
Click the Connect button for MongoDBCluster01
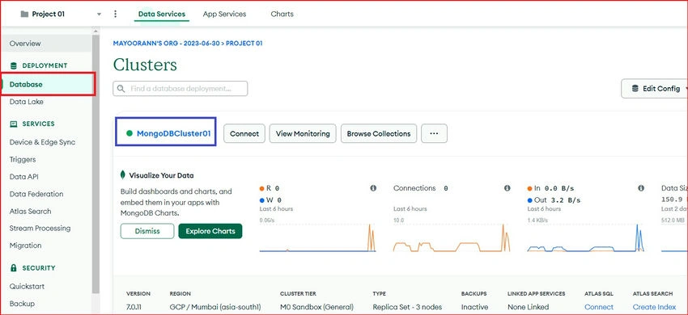(244, 133)
